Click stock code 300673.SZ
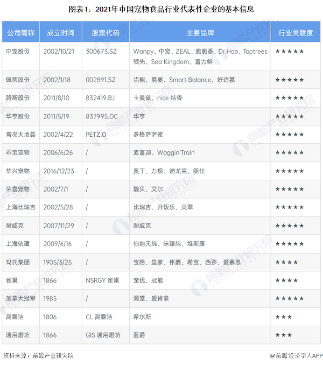The image size is (323, 365). (101, 51)
